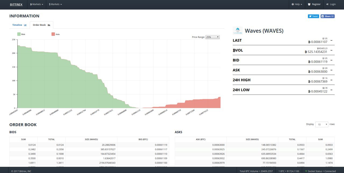This screenshot has height=173, width=344.
Task: Select the Order Book tab
Action: point(41,25)
